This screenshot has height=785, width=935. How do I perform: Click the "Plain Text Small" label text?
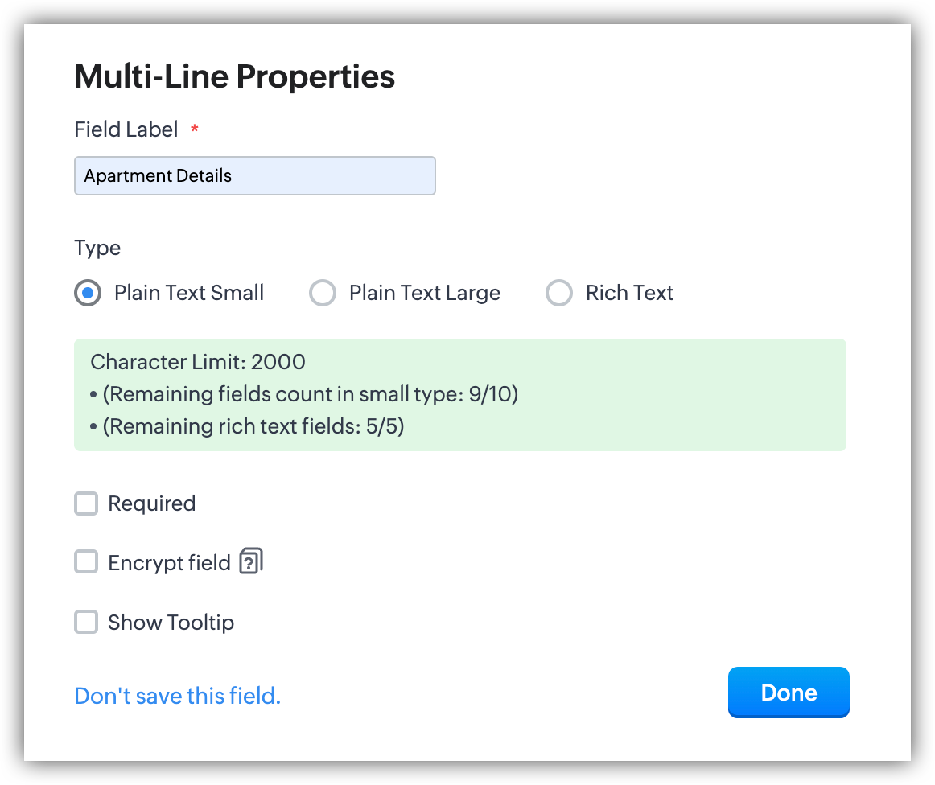[x=189, y=293]
